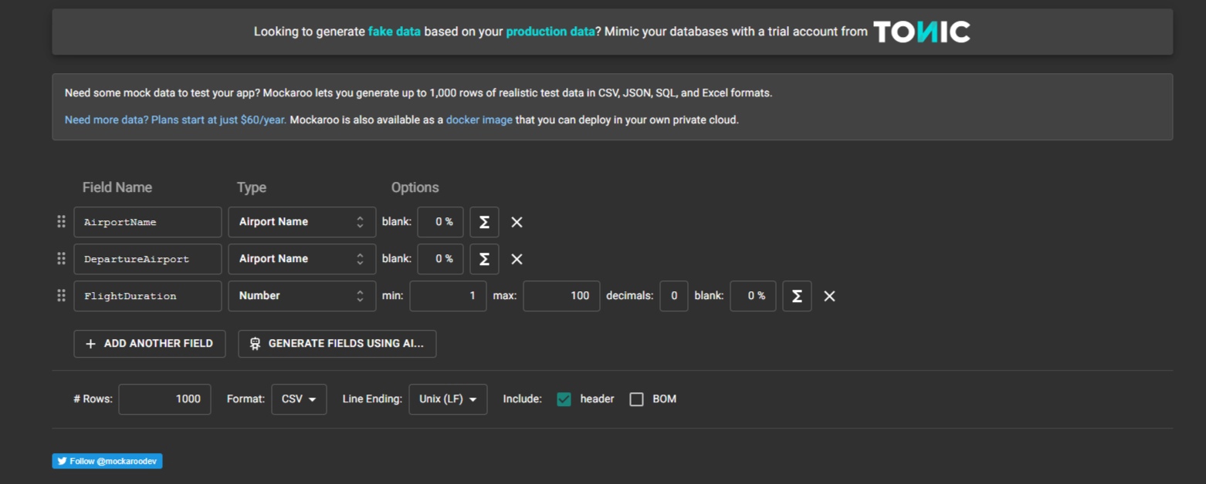
Task: Remove the DepartureAirport field
Action: tap(517, 259)
